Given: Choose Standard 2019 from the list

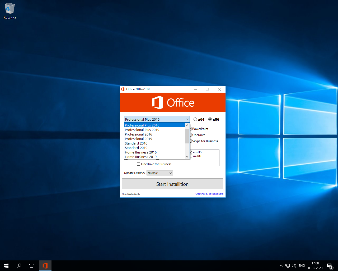Looking at the screenshot, I should point(155,148).
